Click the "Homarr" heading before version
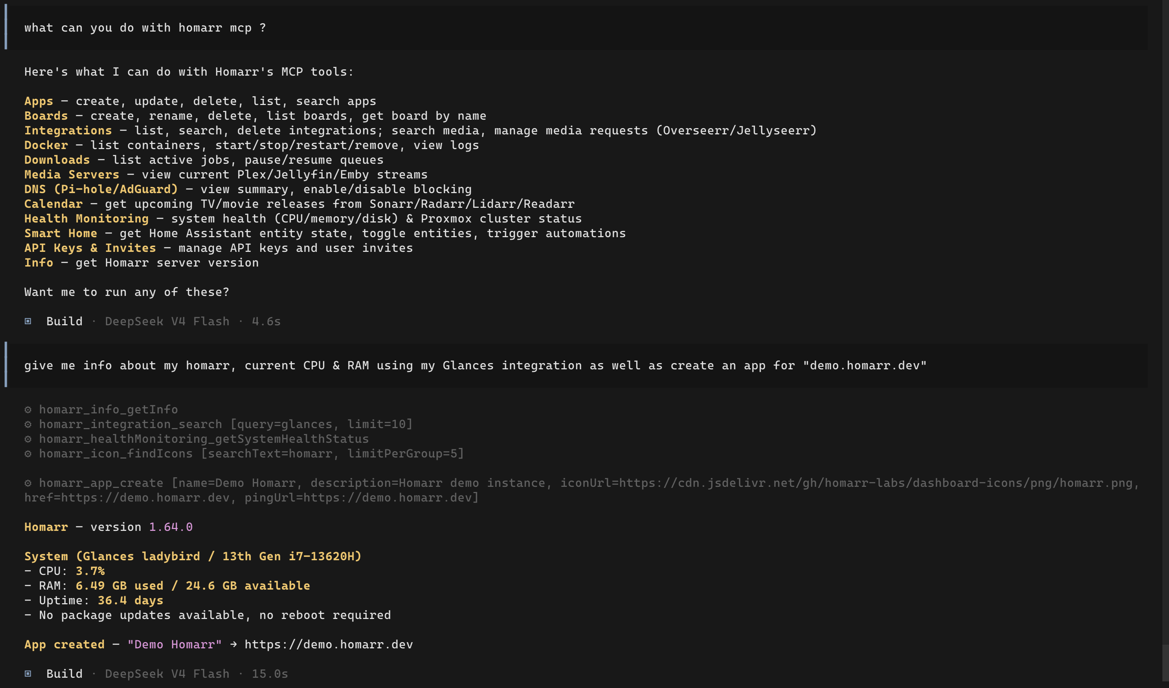The image size is (1169, 688). click(x=46, y=527)
